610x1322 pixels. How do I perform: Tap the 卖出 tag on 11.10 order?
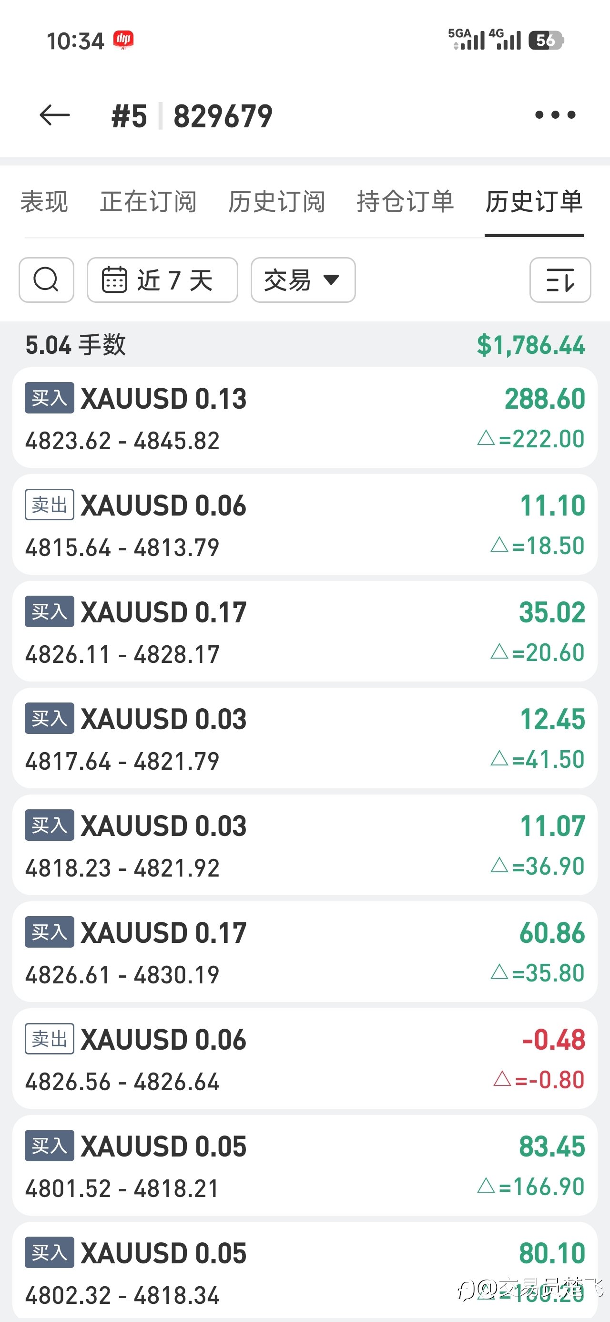click(x=49, y=505)
